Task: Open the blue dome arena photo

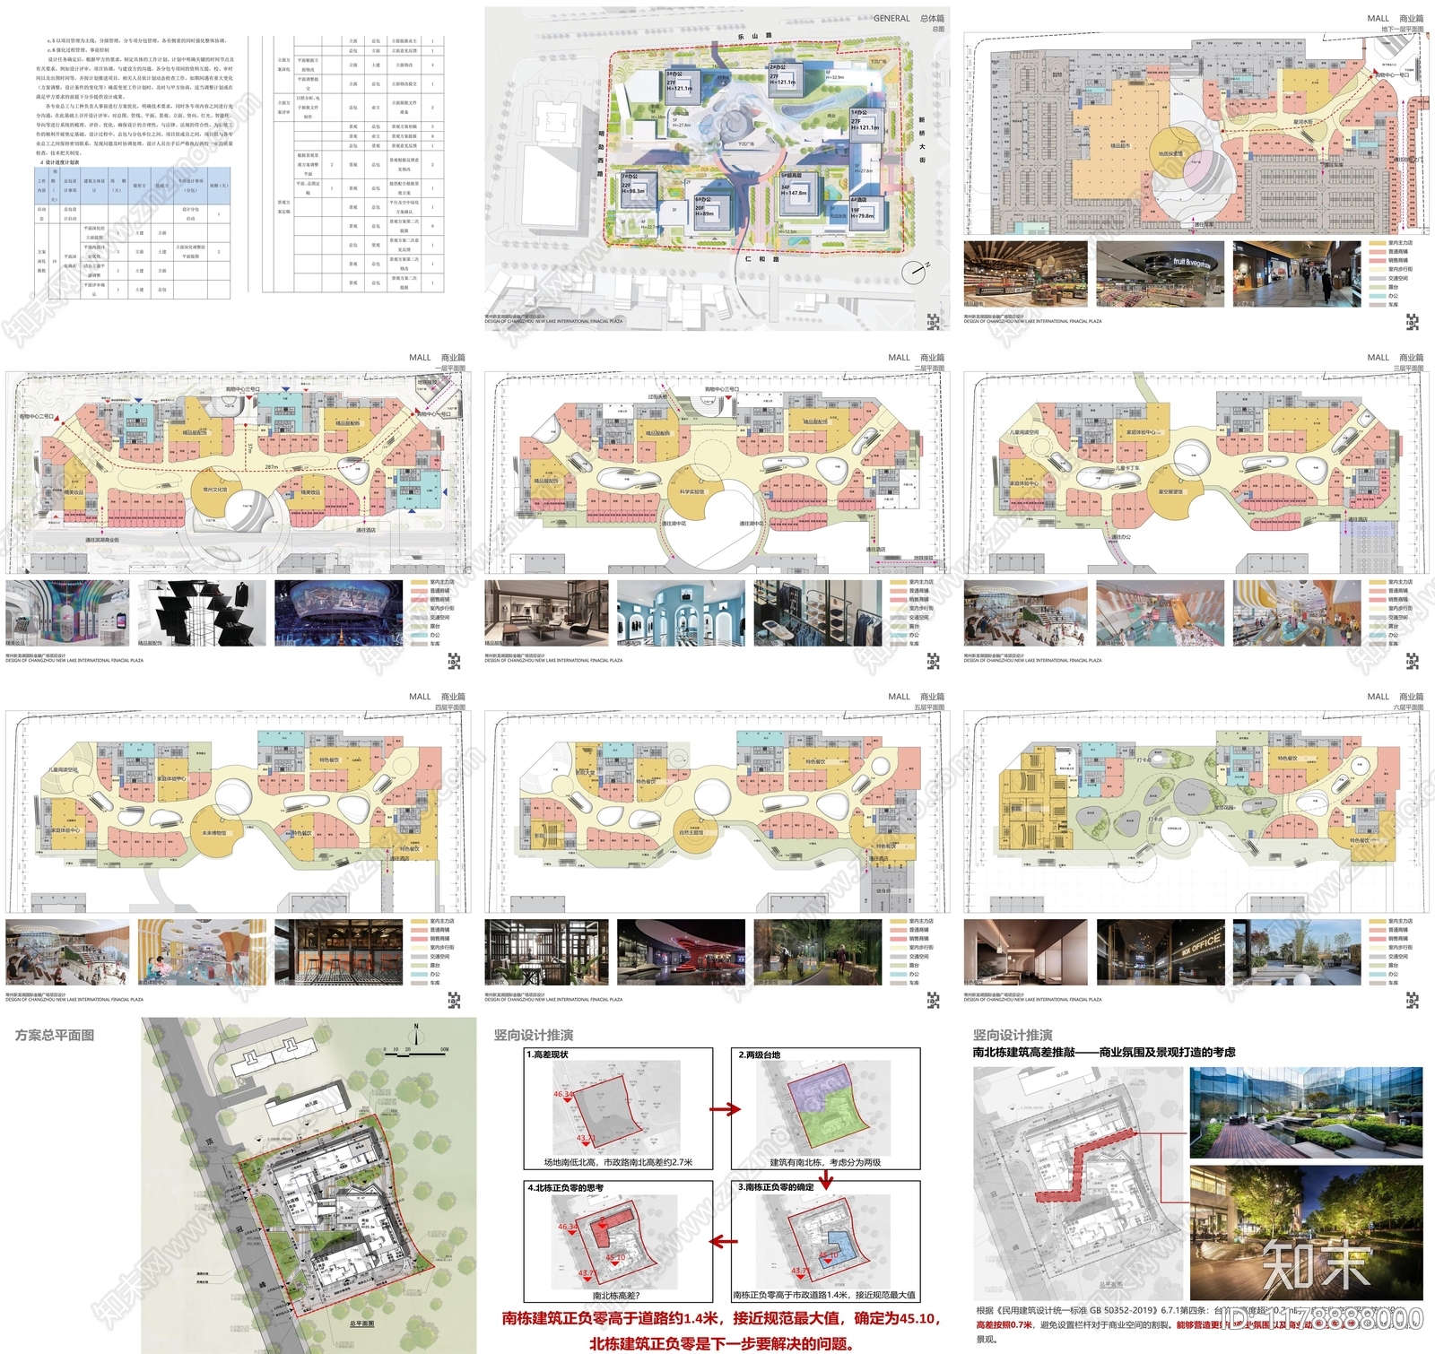Action: point(337,613)
